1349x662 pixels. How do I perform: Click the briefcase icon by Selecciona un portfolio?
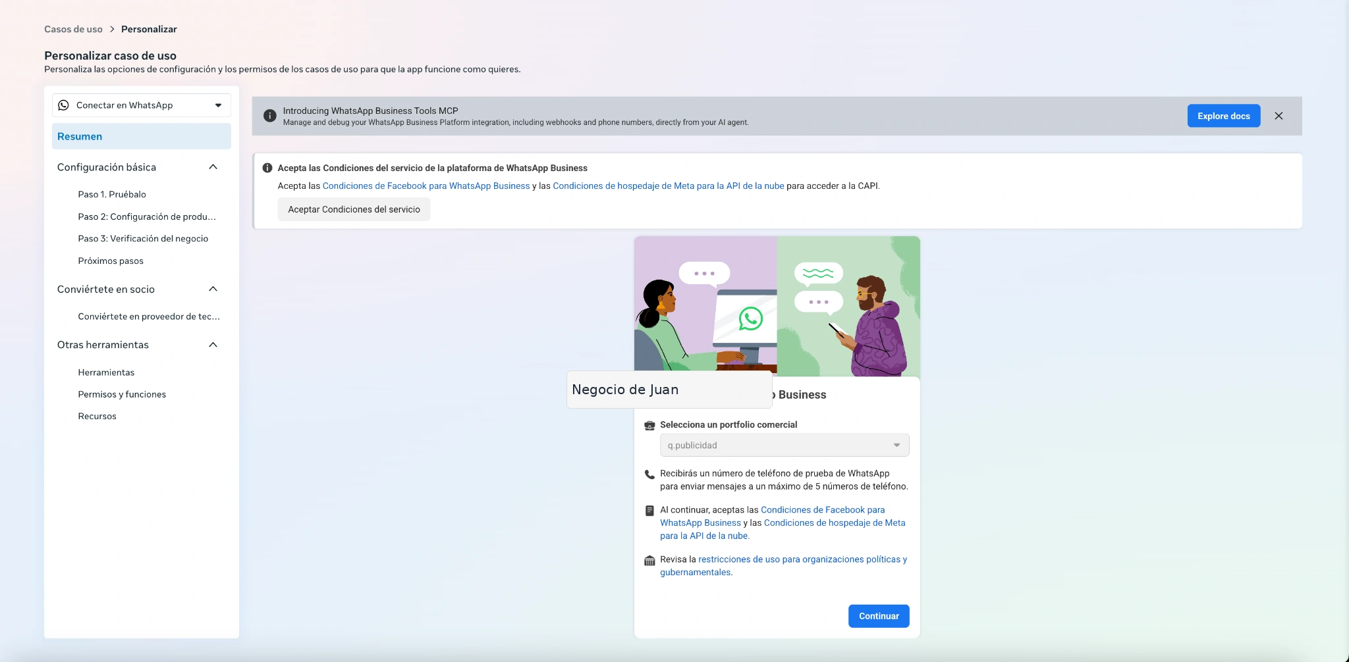point(649,425)
